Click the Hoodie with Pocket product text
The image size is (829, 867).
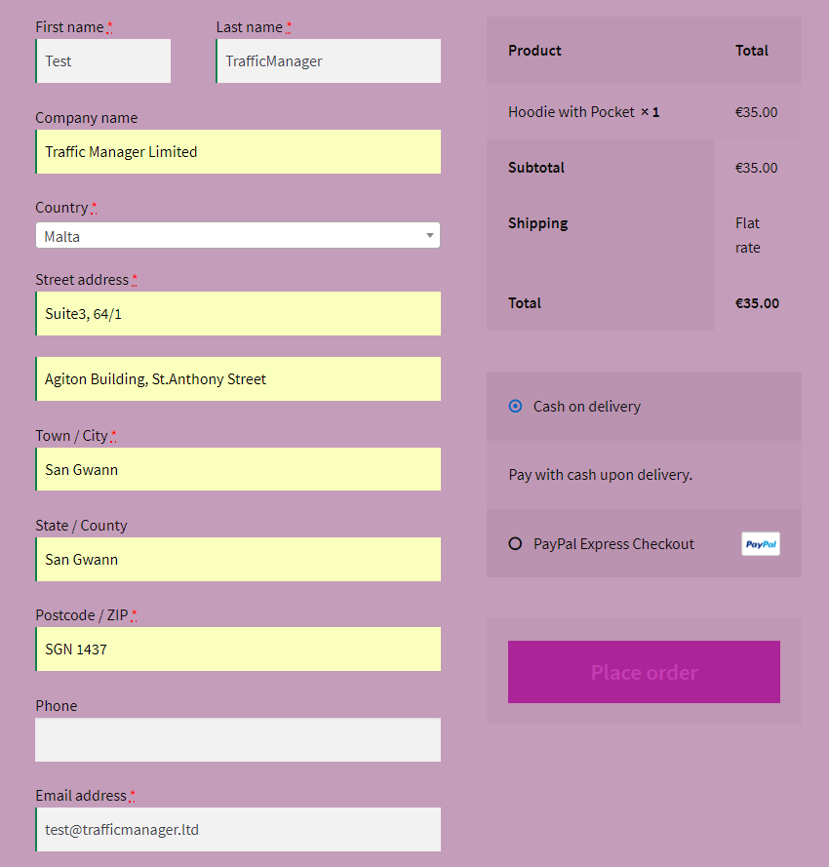point(572,112)
